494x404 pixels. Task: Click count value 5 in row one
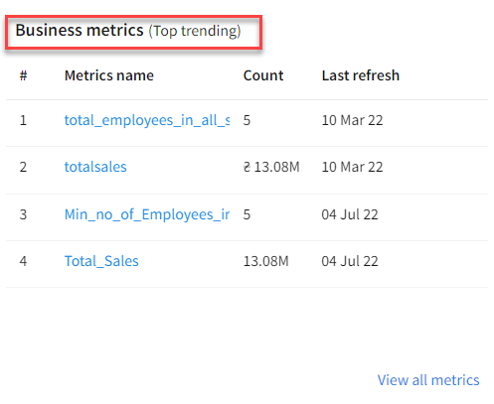(247, 120)
